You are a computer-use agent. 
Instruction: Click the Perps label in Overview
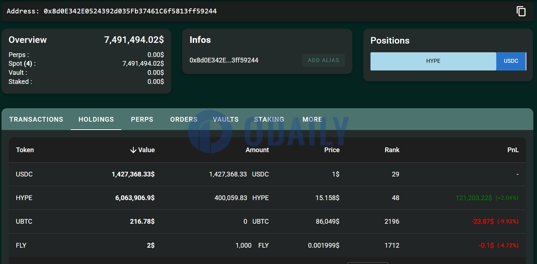click(19, 55)
